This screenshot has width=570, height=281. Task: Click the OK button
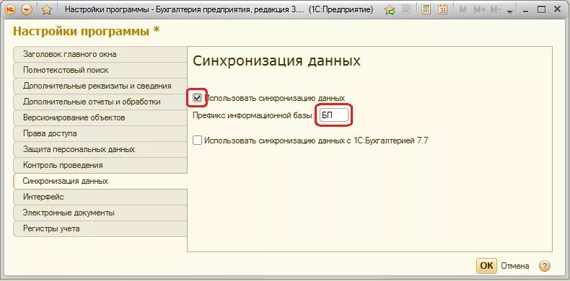click(x=486, y=266)
